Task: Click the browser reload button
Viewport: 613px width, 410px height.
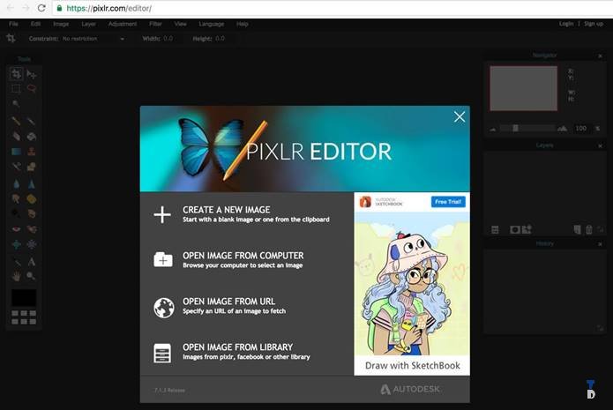Action: (x=41, y=7)
